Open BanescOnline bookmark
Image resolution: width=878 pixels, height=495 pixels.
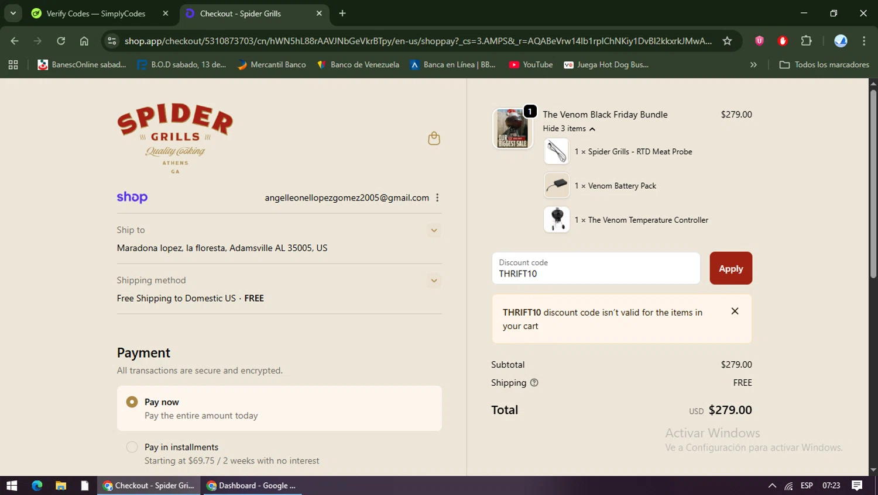(x=82, y=65)
